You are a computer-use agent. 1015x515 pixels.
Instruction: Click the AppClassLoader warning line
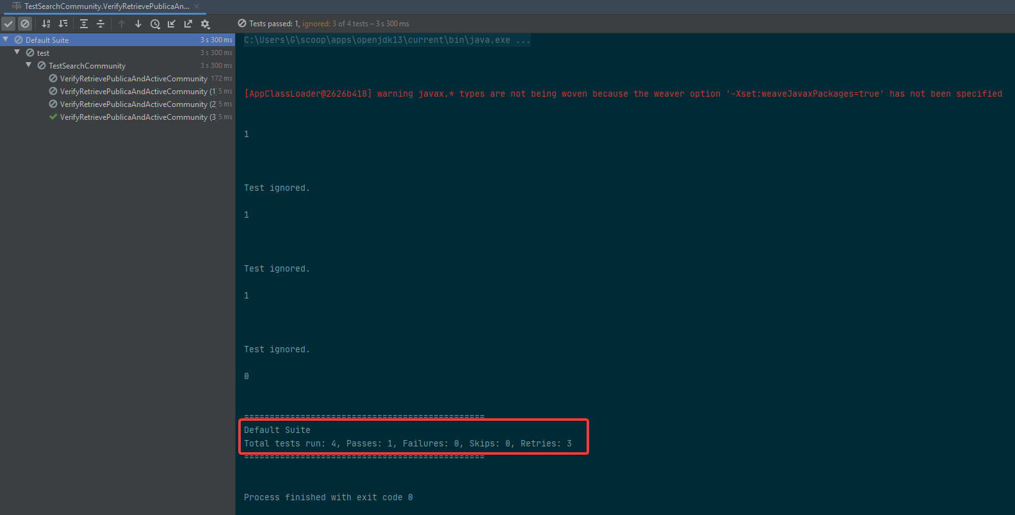[623, 94]
